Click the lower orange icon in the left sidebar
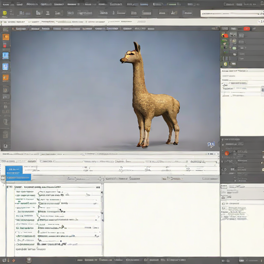Viewport: 264px width, 264px height. tap(6, 78)
